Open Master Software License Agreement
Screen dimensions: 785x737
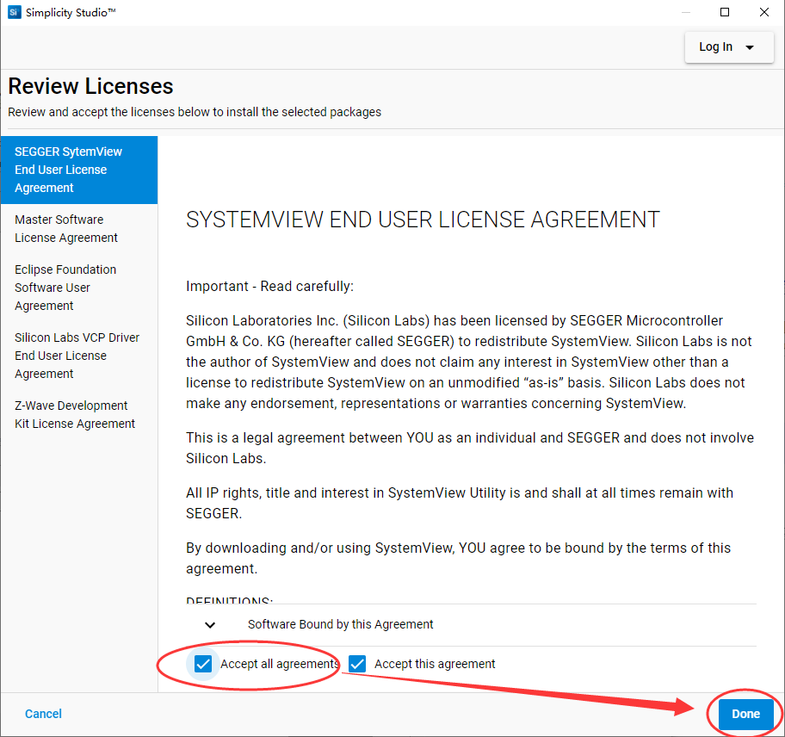coord(79,229)
